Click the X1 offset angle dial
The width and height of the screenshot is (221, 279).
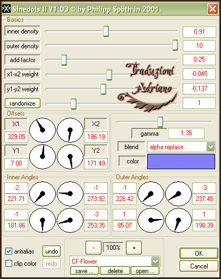pos(42,130)
